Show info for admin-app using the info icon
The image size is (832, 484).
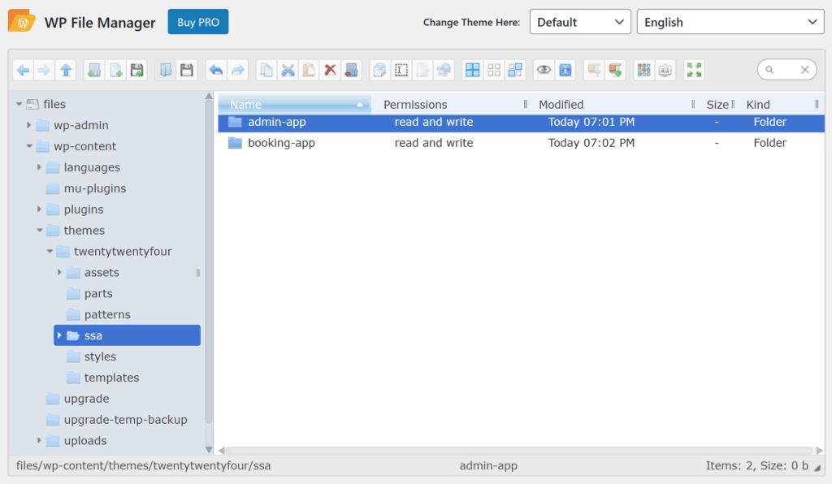tap(565, 70)
